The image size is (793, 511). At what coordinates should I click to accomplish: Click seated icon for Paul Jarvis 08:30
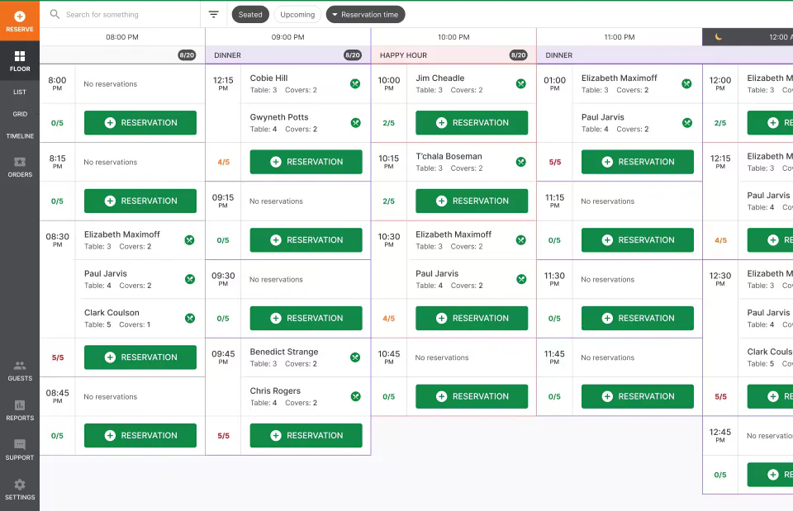[190, 279]
